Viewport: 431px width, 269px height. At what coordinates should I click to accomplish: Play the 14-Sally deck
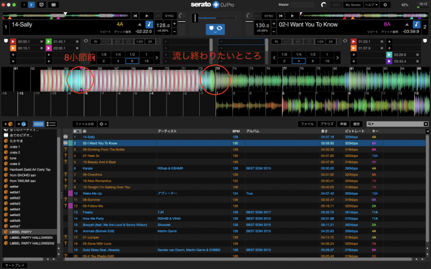tap(147, 16)
